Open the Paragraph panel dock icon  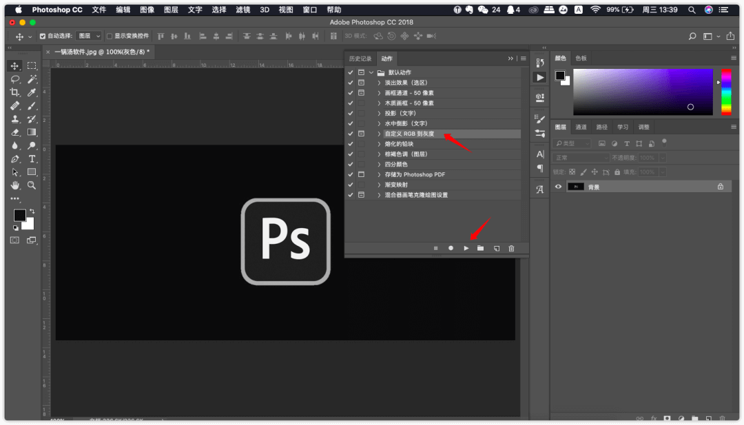pos(540,168)
